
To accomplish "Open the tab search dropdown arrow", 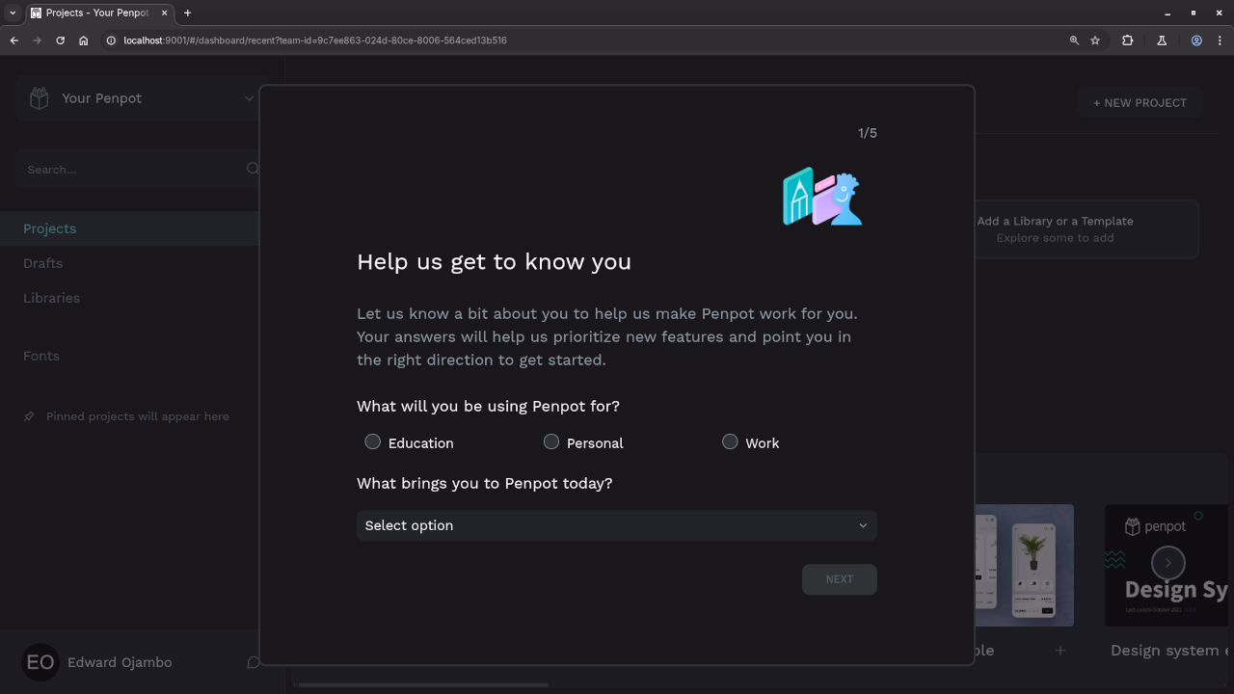I will tap(13, 13).
